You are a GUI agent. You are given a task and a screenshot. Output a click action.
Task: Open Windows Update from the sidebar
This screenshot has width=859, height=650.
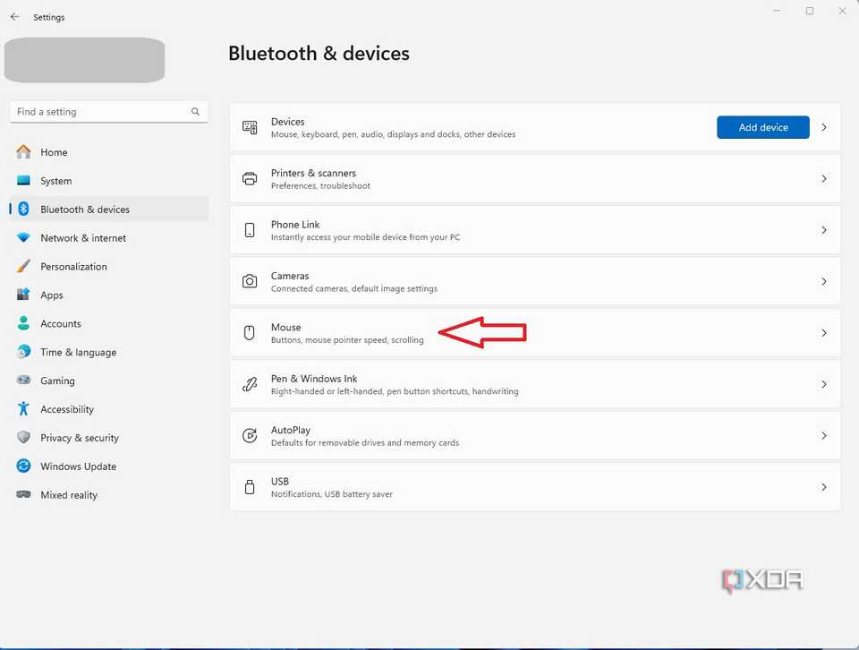(x=109, y=466)
